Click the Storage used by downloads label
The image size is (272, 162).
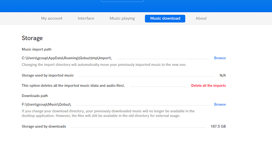[x=44, y=127]
